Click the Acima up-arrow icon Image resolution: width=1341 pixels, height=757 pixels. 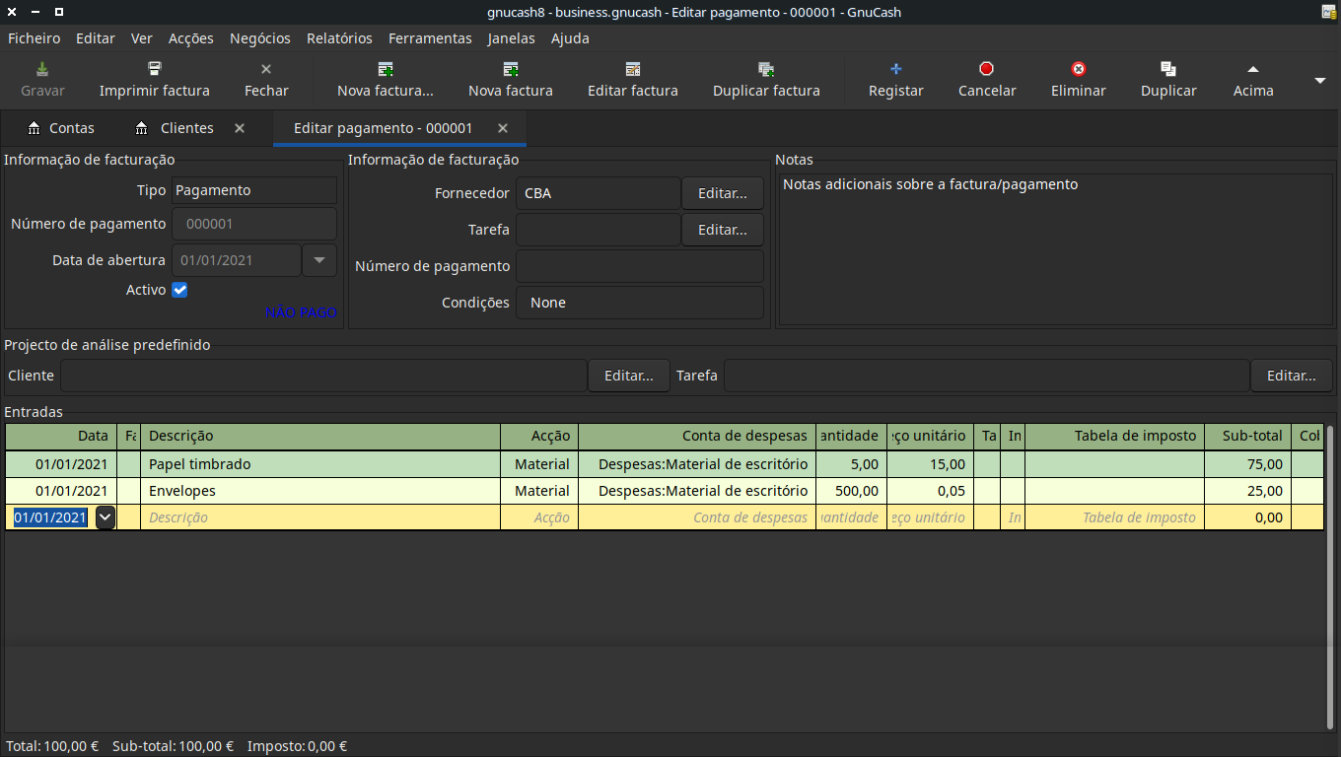[x=1253, y=69]
